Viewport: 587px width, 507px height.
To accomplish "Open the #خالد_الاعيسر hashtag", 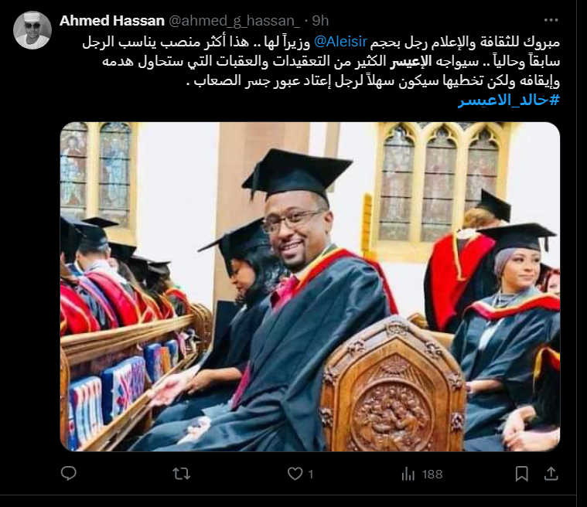I will 509,100.
